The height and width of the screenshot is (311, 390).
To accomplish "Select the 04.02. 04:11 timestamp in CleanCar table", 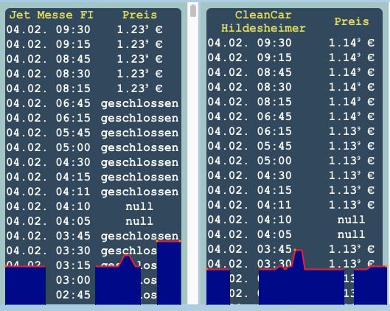I will (x=250, y=205).
